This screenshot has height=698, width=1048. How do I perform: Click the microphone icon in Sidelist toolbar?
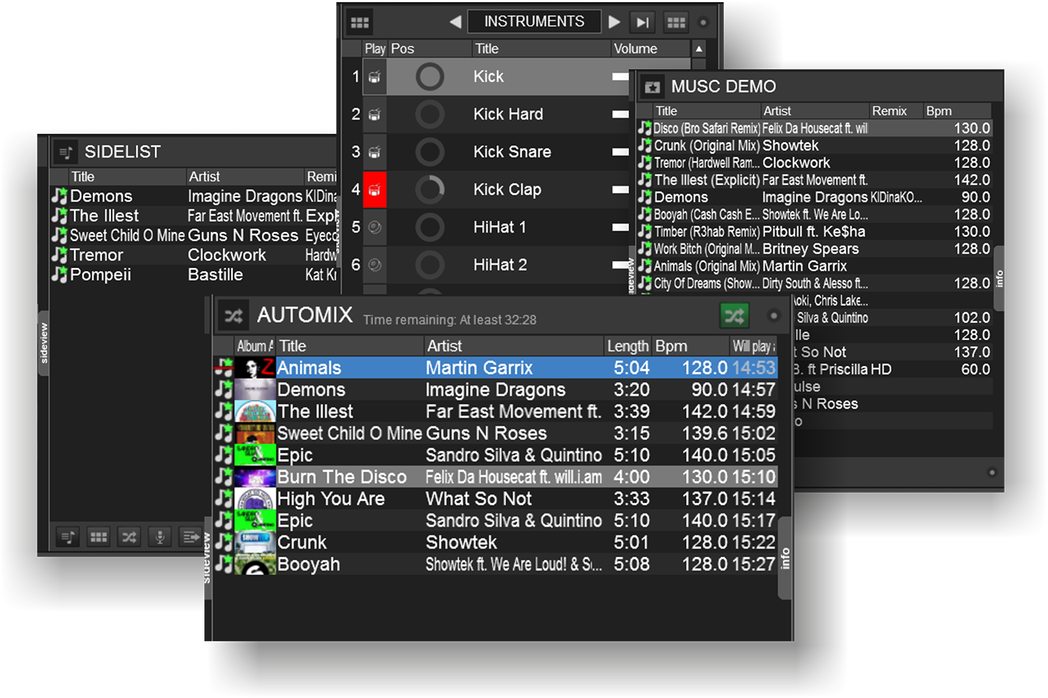[159, 537]
